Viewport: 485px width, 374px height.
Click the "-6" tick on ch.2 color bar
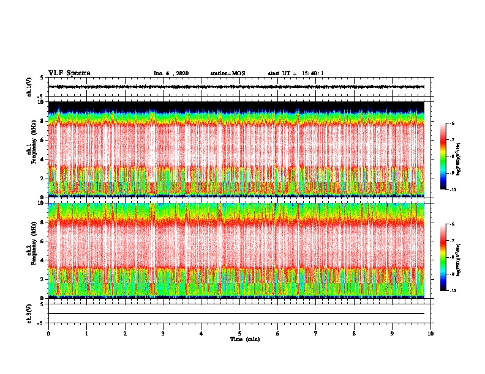click(452, 224)
